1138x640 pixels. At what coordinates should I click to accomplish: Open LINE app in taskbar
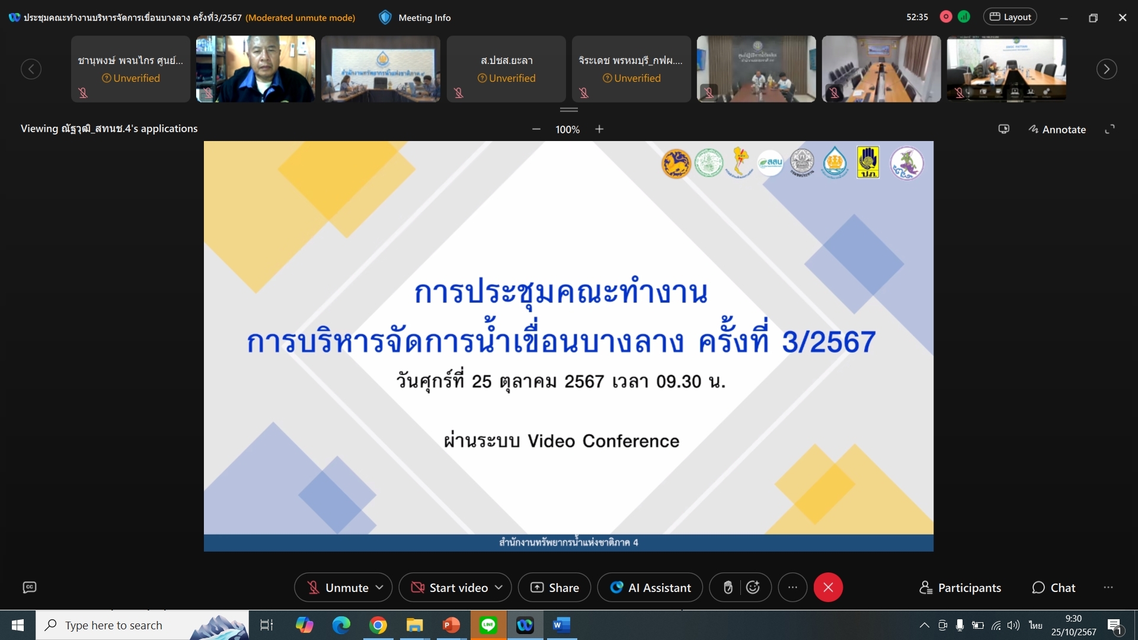[488, 625]
